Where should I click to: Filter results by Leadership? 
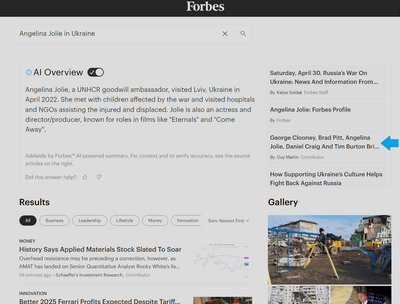[x=90, y=221]
